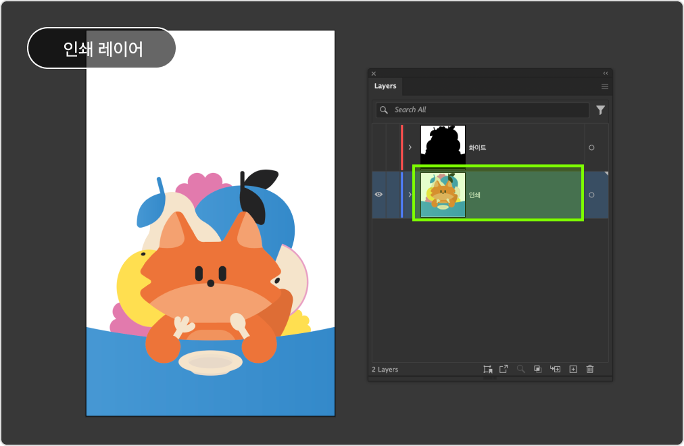Viewport: 684px width, 446px height.
Task: Click the 화이트 layer target circle
Action: coord(591,147)
